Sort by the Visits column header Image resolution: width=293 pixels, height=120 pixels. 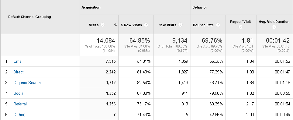click(94, 25)
